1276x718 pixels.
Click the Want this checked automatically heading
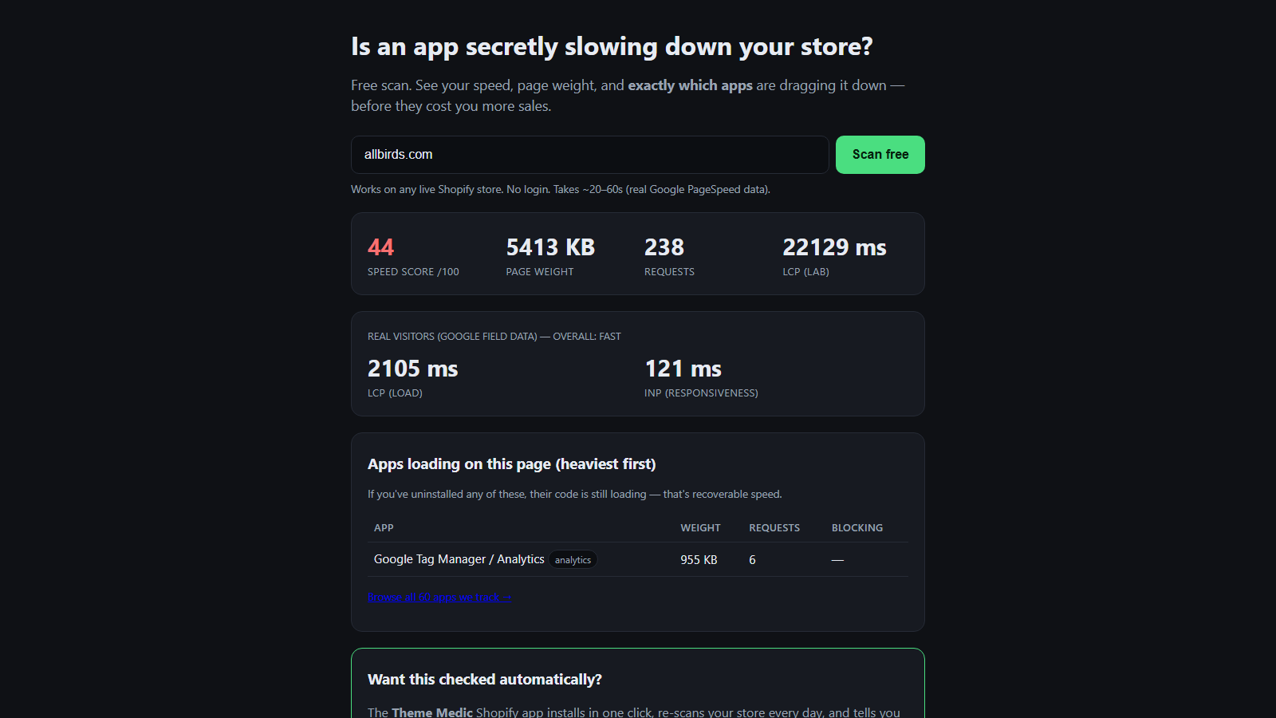click(x=485, y=680)
